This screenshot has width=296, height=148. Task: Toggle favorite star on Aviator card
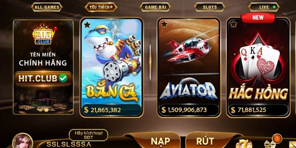point(164,24)
